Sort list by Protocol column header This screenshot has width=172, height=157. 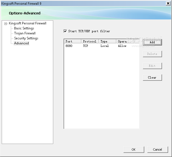pyautogui.click(x=90, y=41)
